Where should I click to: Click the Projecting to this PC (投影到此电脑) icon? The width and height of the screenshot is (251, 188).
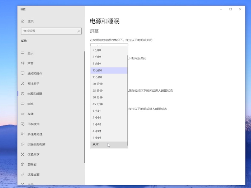tap(23, 144)
